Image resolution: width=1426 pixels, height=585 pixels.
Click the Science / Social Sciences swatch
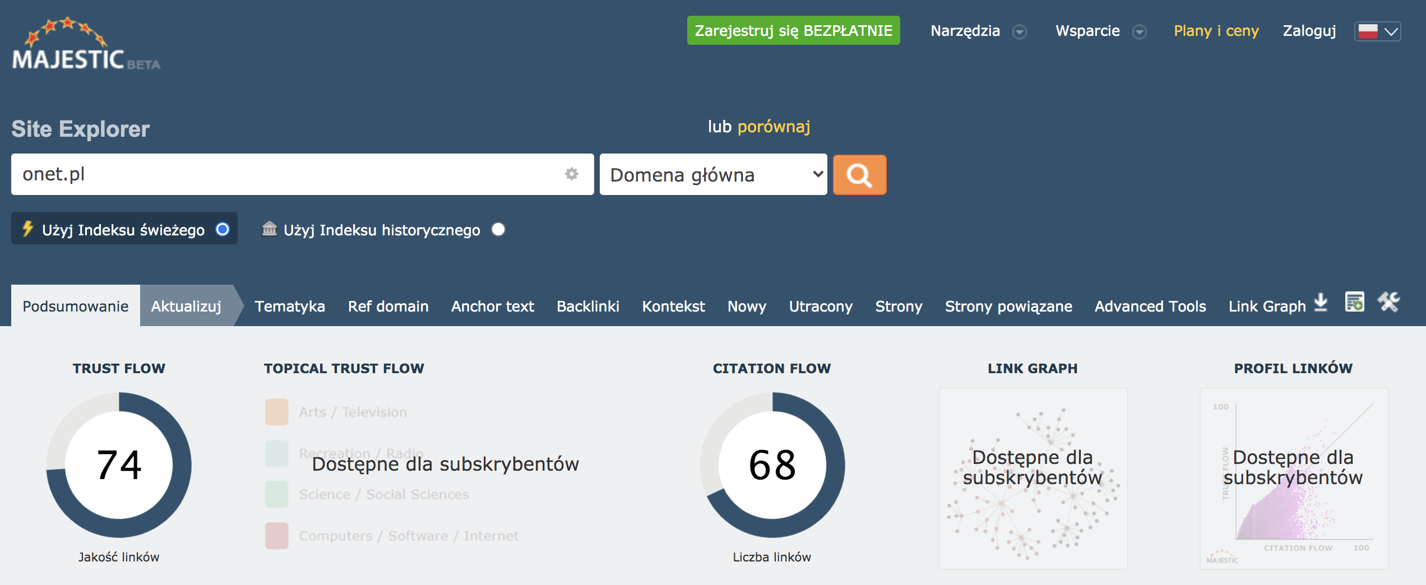click(x=277, y=494)
